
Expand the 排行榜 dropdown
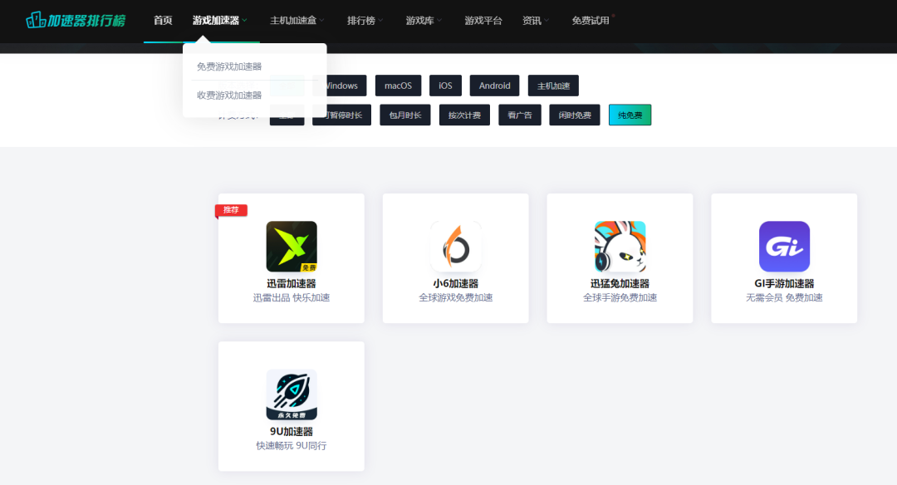point(365,20)
